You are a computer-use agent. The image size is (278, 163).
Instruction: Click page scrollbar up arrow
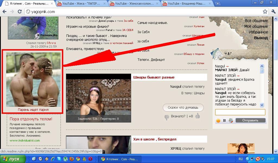click(x=276, y=19)
